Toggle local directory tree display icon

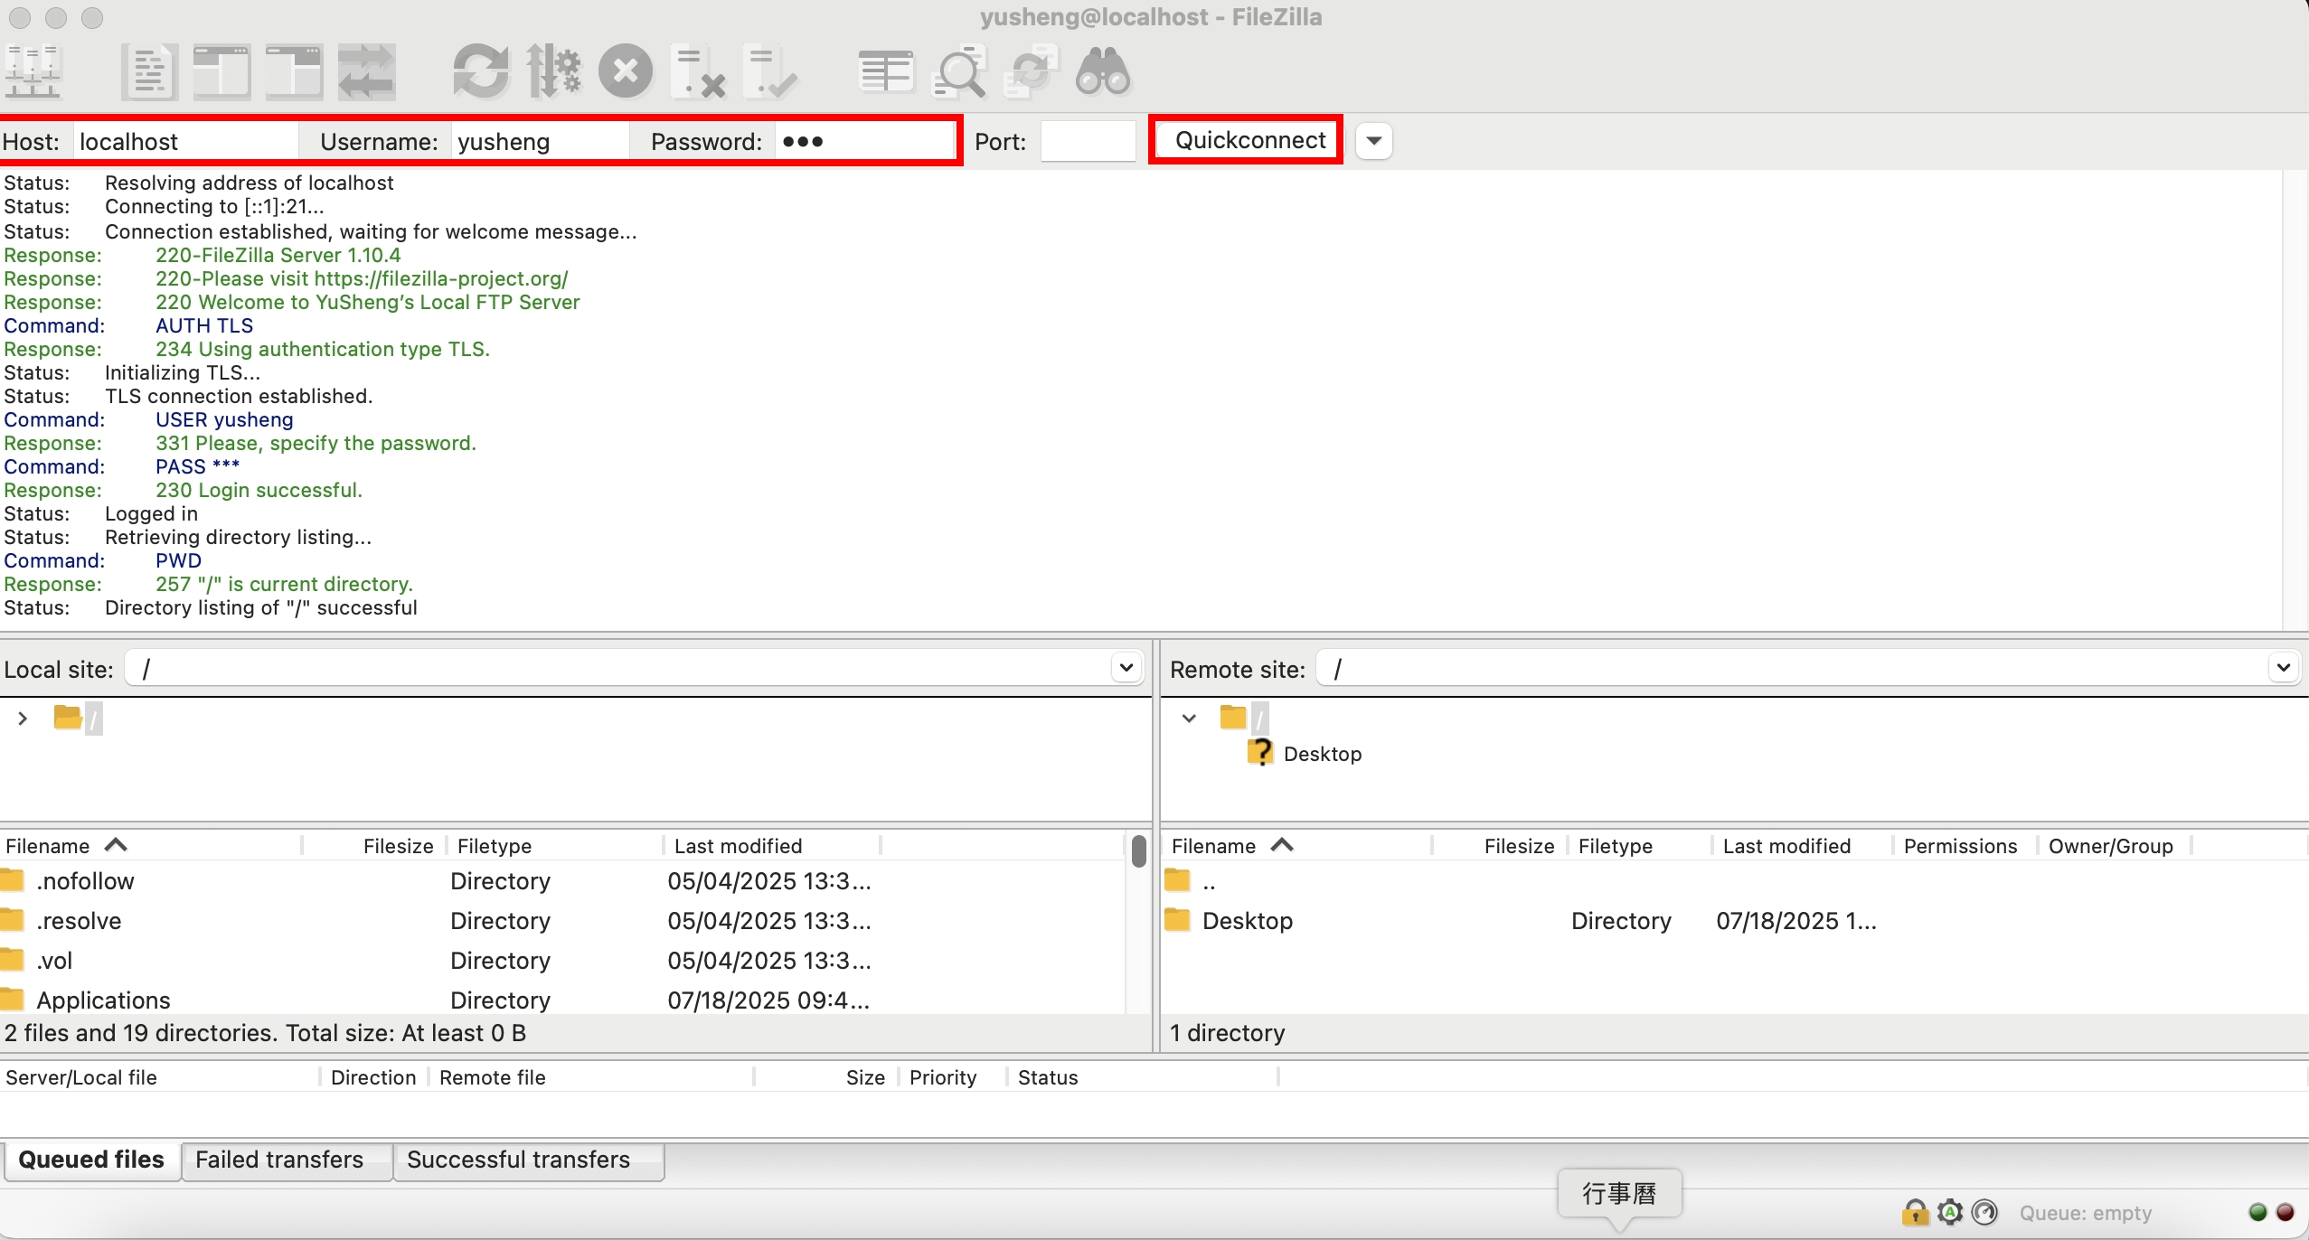[x=221, y=71]
